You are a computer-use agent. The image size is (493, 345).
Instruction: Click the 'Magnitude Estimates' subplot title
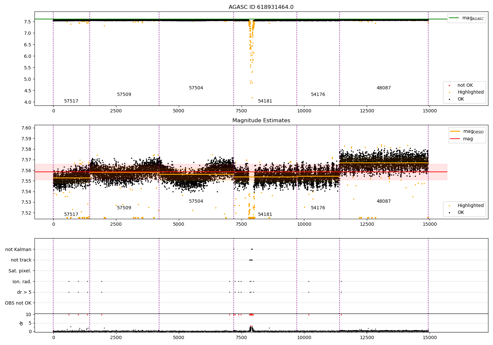coord(261,121)
